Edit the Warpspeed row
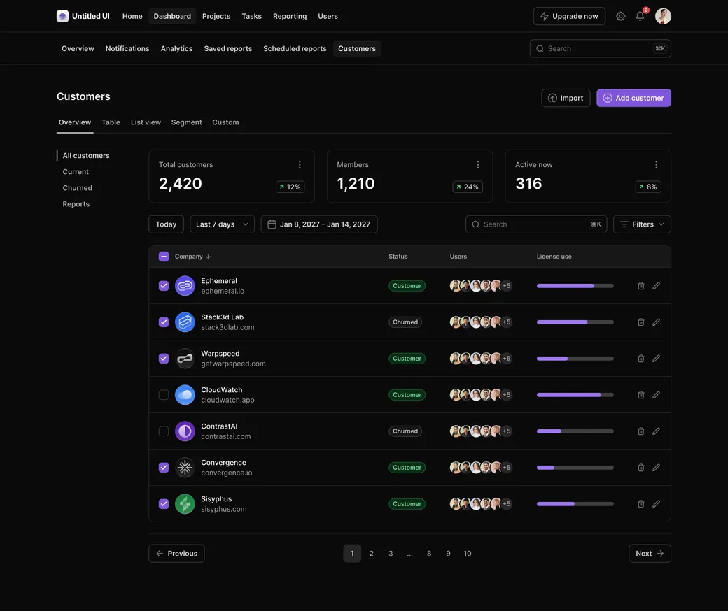728x611 pixels. pyautogui.click(x=656, y=359)
